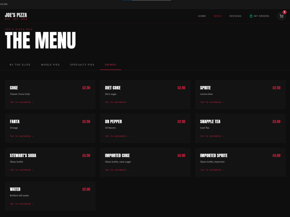Click the $2.00 Water price
The height and width of the screenshot is (217, 290).
(x=86, y=189)
